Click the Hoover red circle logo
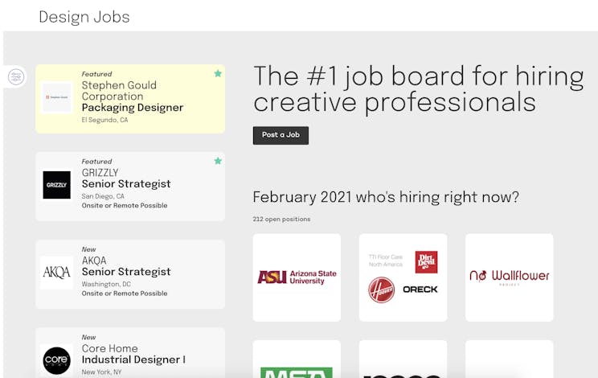598x378 pixels. click(x=381, y=290)
